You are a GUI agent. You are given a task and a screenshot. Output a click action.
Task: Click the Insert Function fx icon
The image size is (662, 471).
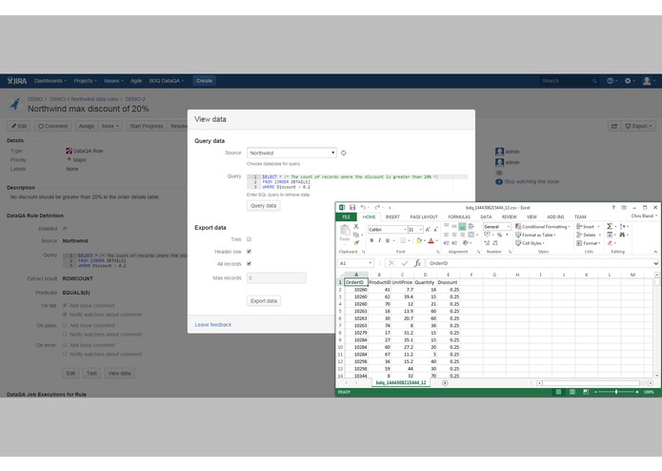[417, 263]
